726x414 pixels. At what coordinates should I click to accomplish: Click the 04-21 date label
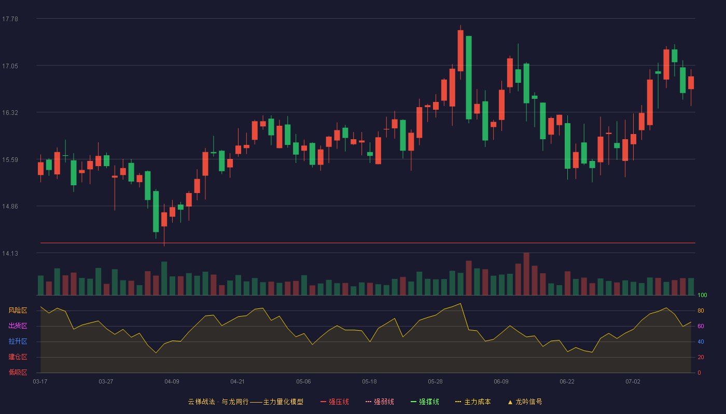point(238,381)
